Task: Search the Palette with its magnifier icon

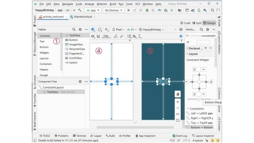Action: click(x=74, y=29)
